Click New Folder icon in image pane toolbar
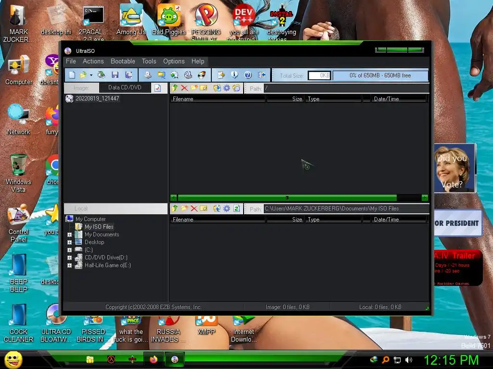Screen dimensions: 493x369 pyautogui.click(x=194, y=88)
